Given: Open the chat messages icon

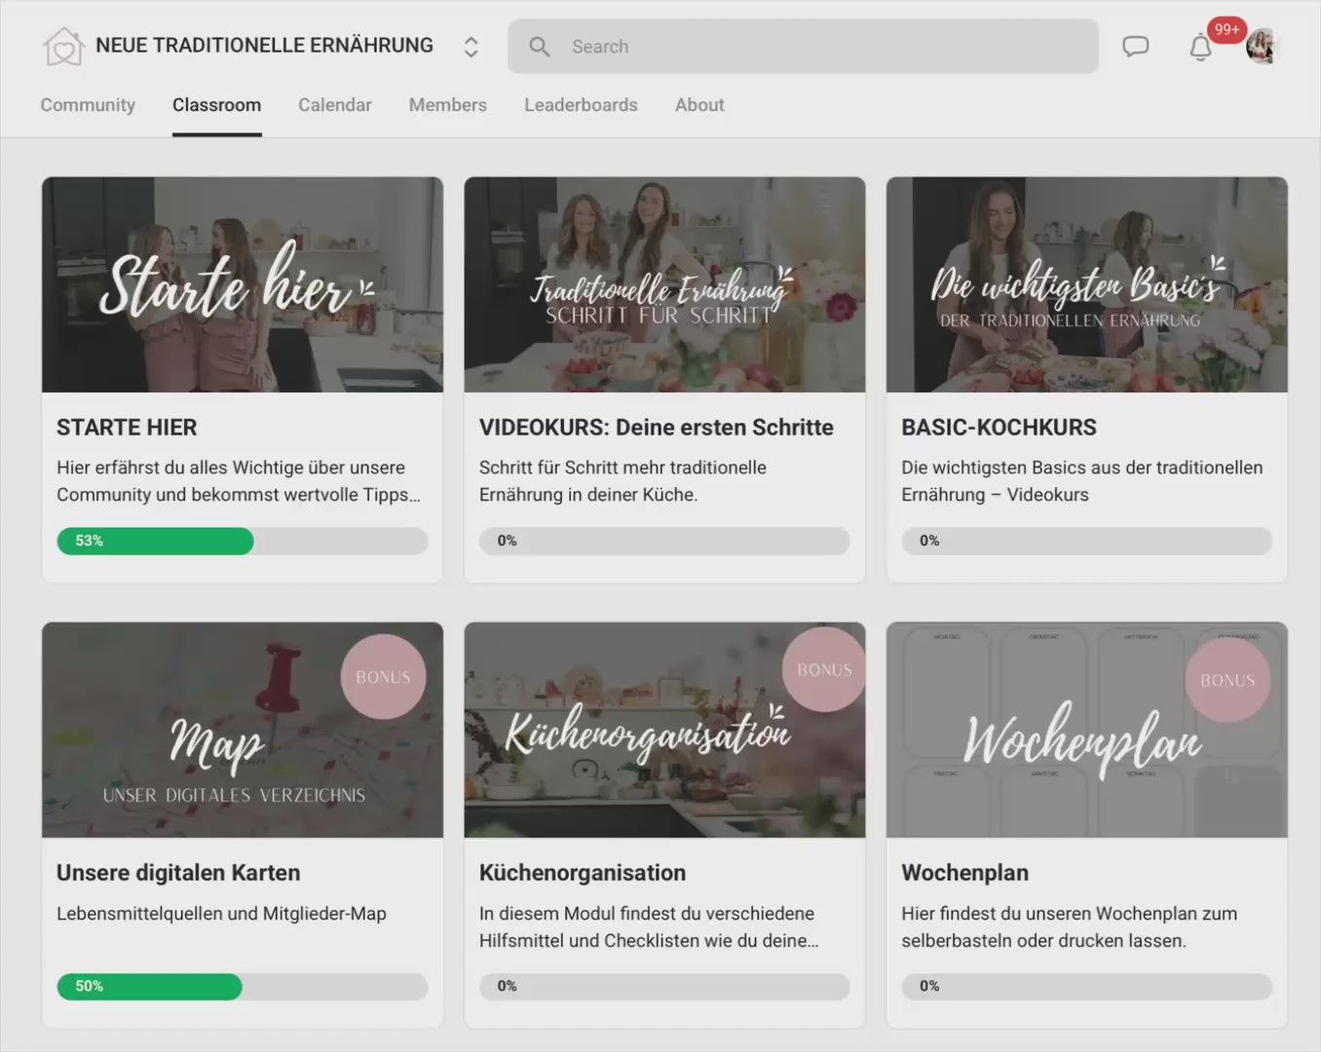Looking at the screenshot, I should (x=1135, y=46).
